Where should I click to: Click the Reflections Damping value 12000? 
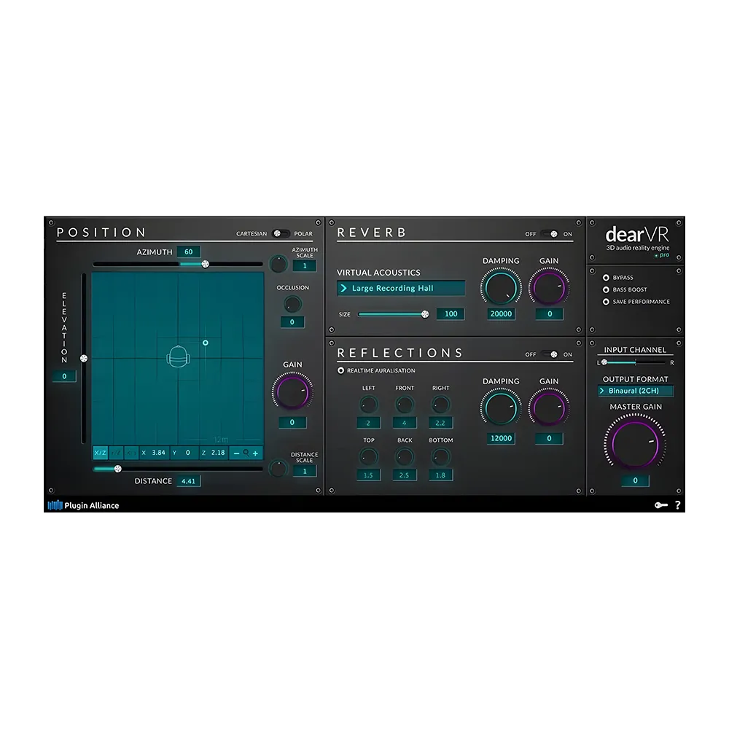501,438
